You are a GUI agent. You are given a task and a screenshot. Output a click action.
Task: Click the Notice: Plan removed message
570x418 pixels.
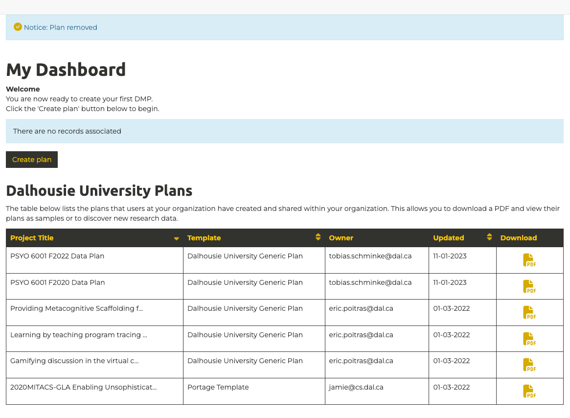[60, 27]
